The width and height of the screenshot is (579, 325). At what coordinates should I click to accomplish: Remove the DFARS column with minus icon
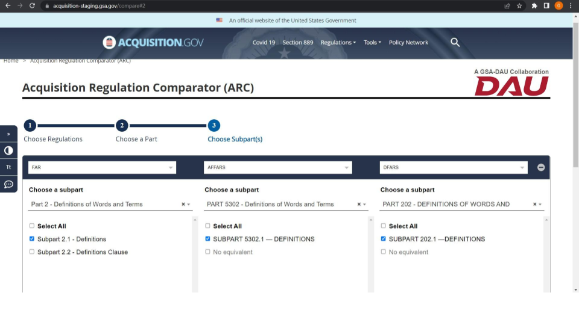(541, 167)
